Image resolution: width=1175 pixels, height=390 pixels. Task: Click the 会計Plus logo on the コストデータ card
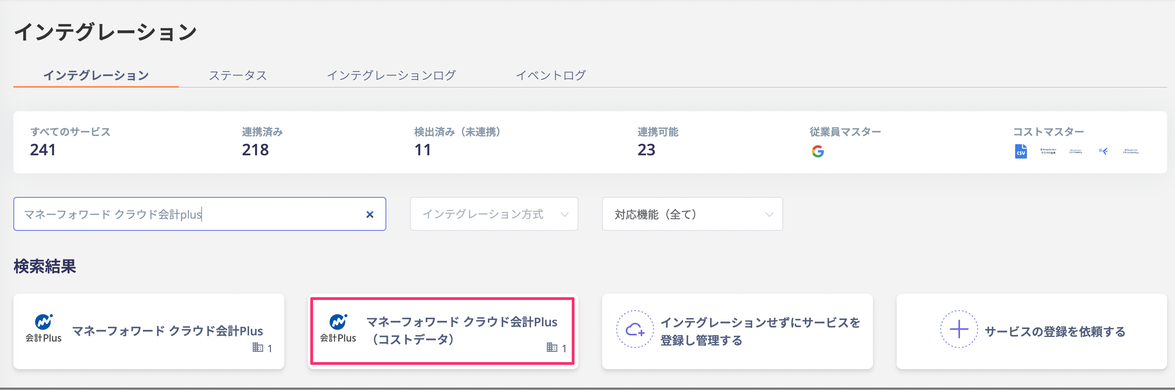coord(337,329)
